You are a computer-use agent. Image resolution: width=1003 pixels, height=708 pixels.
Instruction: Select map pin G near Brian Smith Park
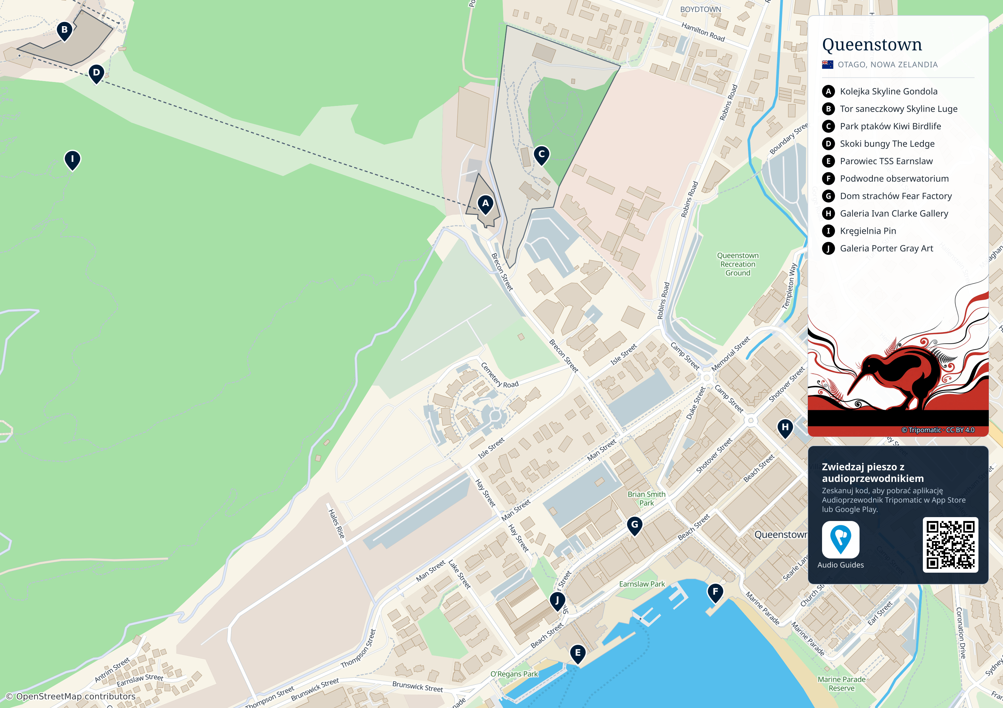tap(635, 526)
